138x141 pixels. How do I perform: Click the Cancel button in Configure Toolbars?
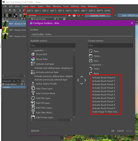pos(120,131)
